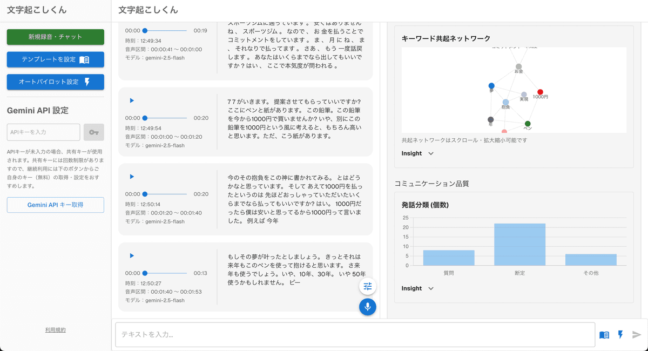The height and width of the screenshot is (351, 648).
Task: Click the send arrow icon
Action: click(x=637, y=335)
